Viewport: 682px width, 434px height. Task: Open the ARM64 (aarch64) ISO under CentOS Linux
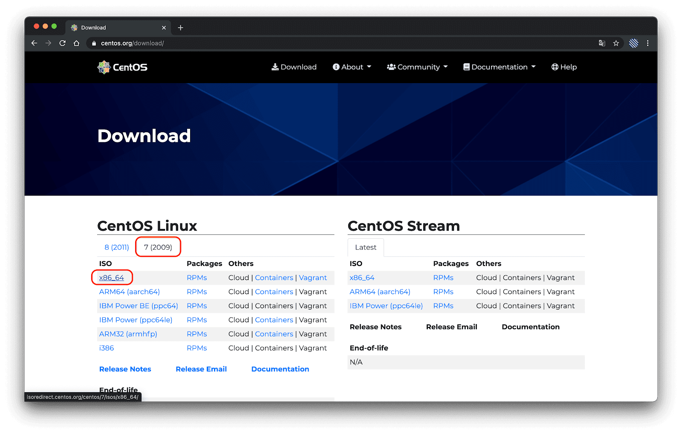click(130, 292)
